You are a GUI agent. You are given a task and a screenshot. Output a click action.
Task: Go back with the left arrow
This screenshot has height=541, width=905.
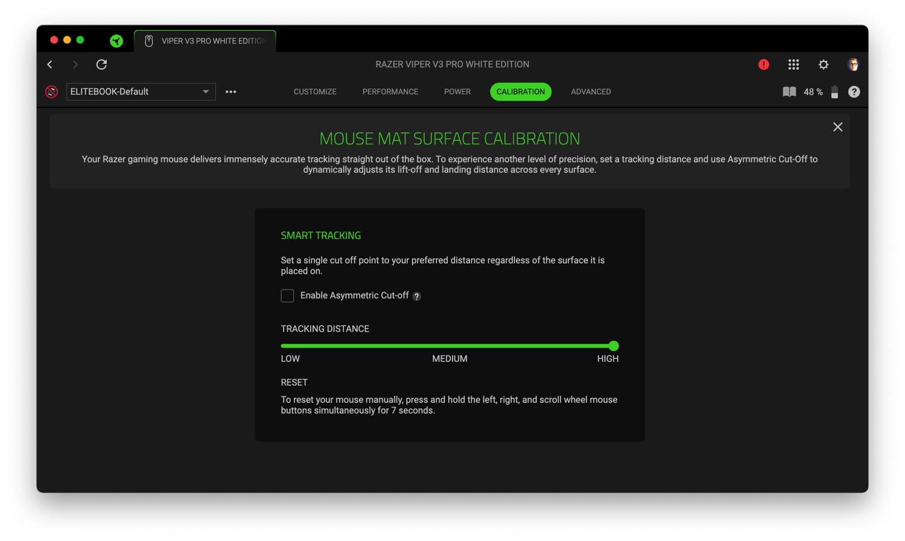tap(50, 65)
